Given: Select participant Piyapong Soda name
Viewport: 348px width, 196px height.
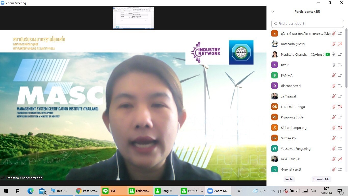Looking at the screenshot, I should (292, 117).
